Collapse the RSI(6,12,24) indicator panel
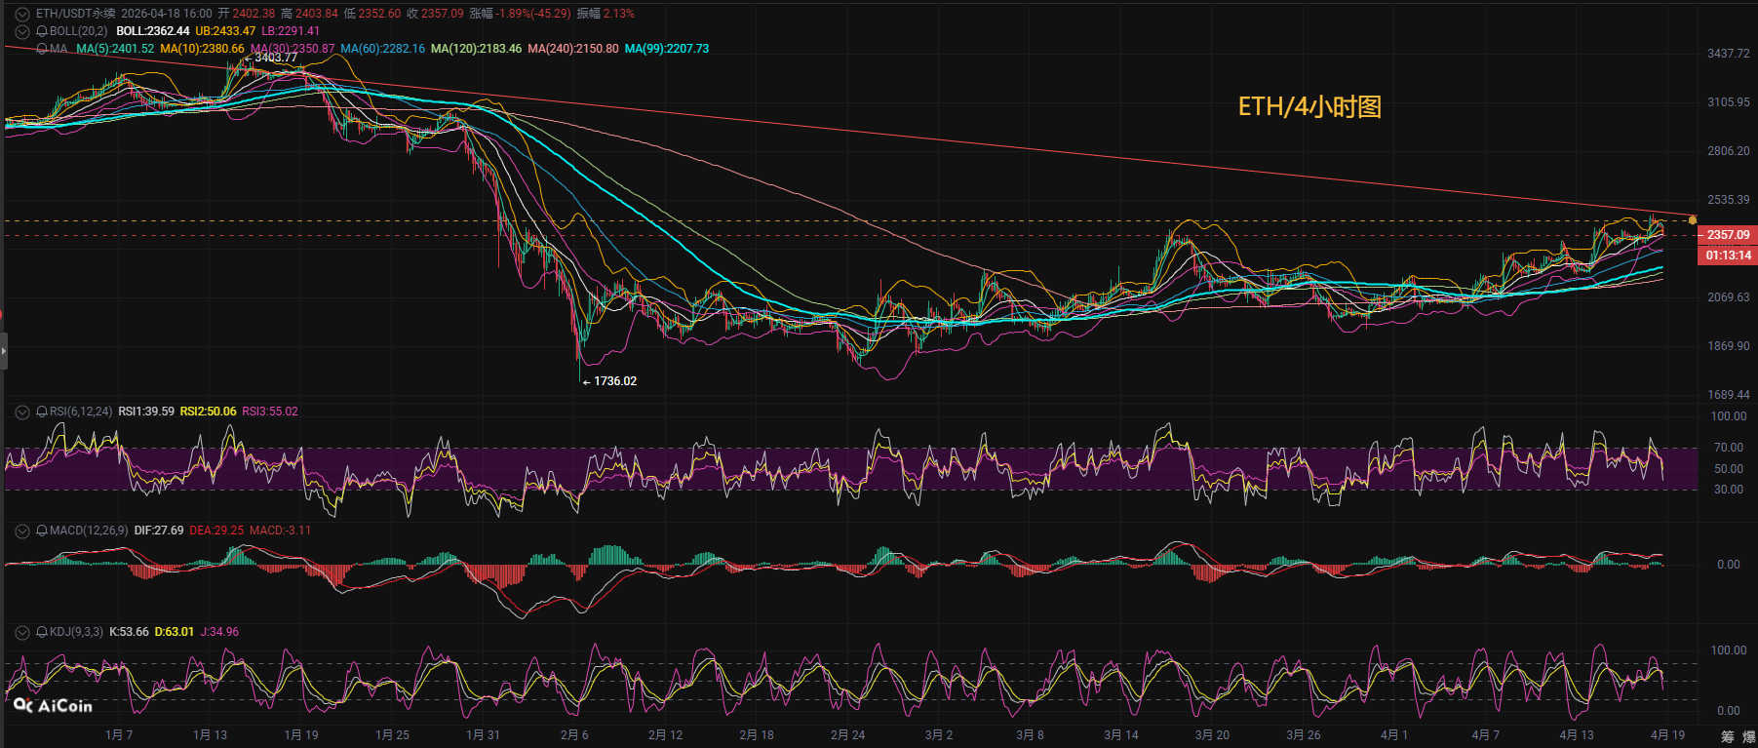The width and height of the screenshot is (1758, 748). 21,412
